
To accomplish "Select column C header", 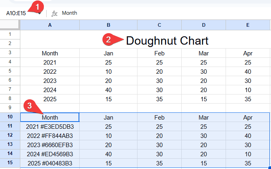I will [159, 25].
